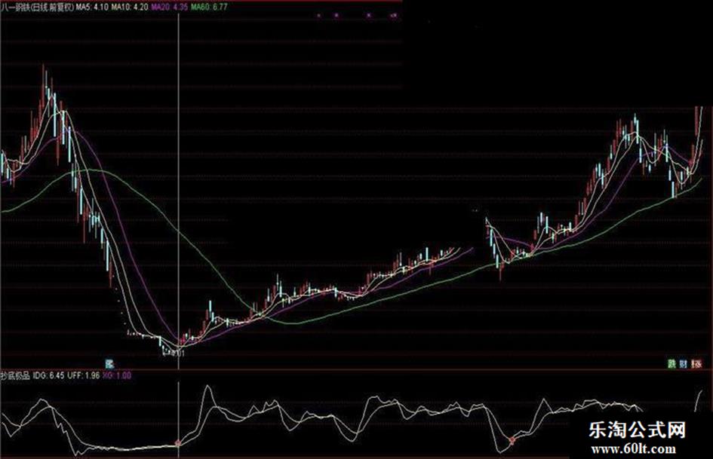
Task: Click the 抄底极品 indicator name
Action: [15, 376]
